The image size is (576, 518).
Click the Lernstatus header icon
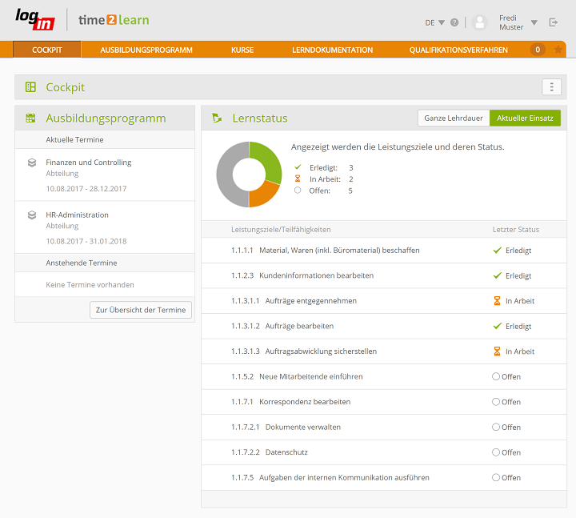[217, 118]
